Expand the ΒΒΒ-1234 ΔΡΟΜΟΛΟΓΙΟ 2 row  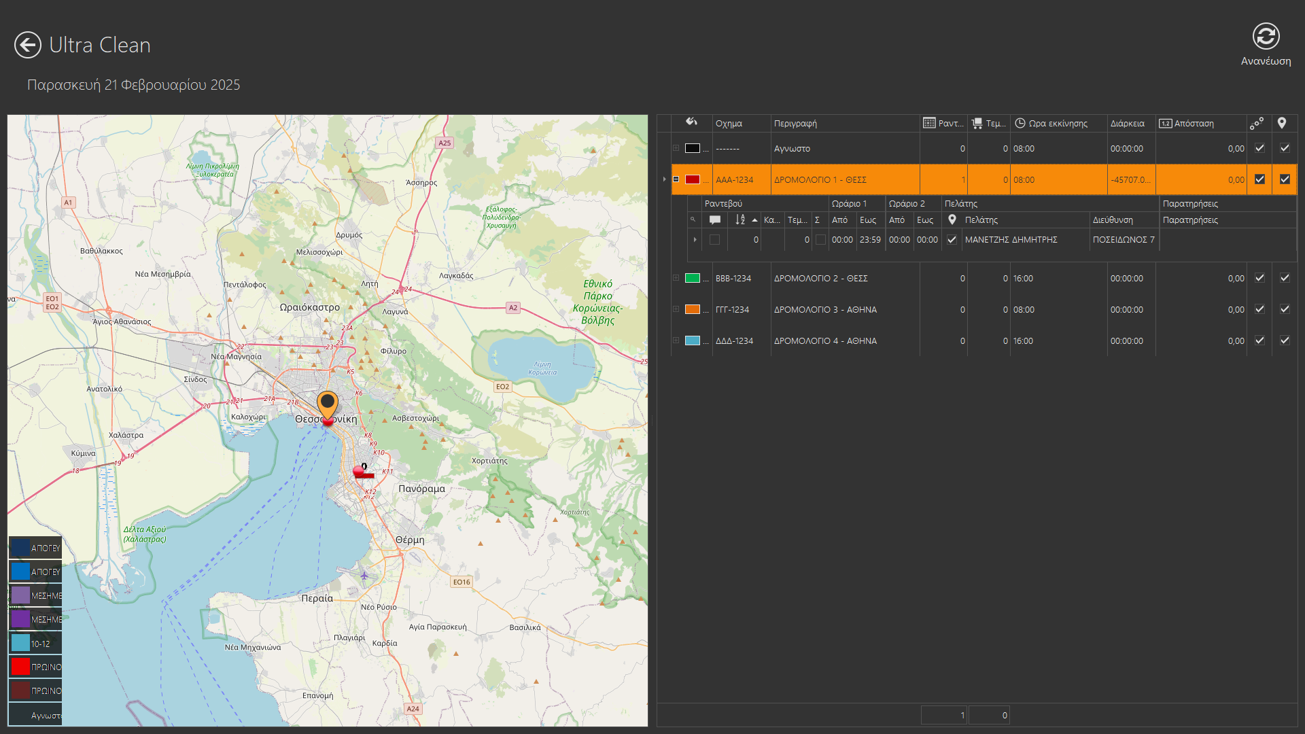676,278
